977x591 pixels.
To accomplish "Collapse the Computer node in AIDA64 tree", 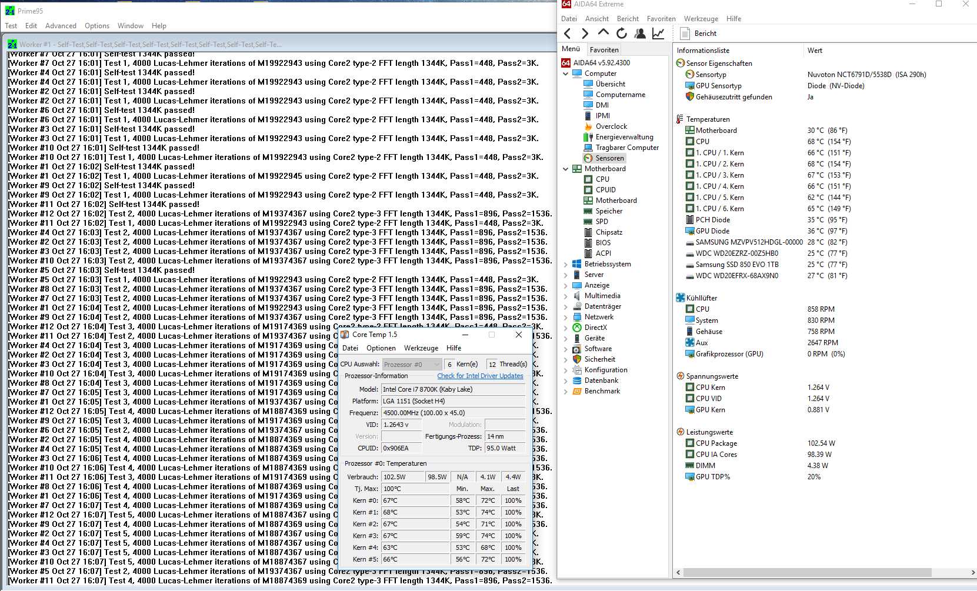I will (566, 74).
